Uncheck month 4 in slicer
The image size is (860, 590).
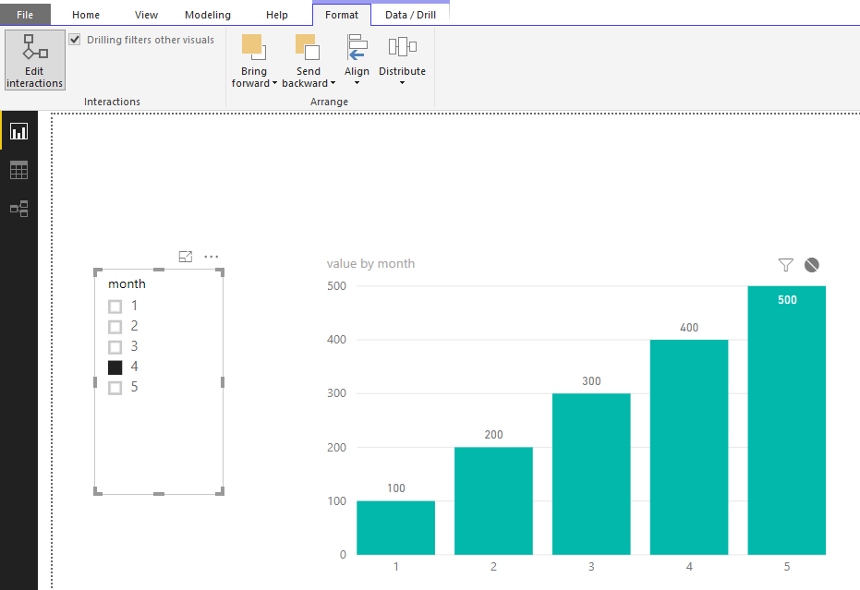pyautogui.click(x=115, y=367)
